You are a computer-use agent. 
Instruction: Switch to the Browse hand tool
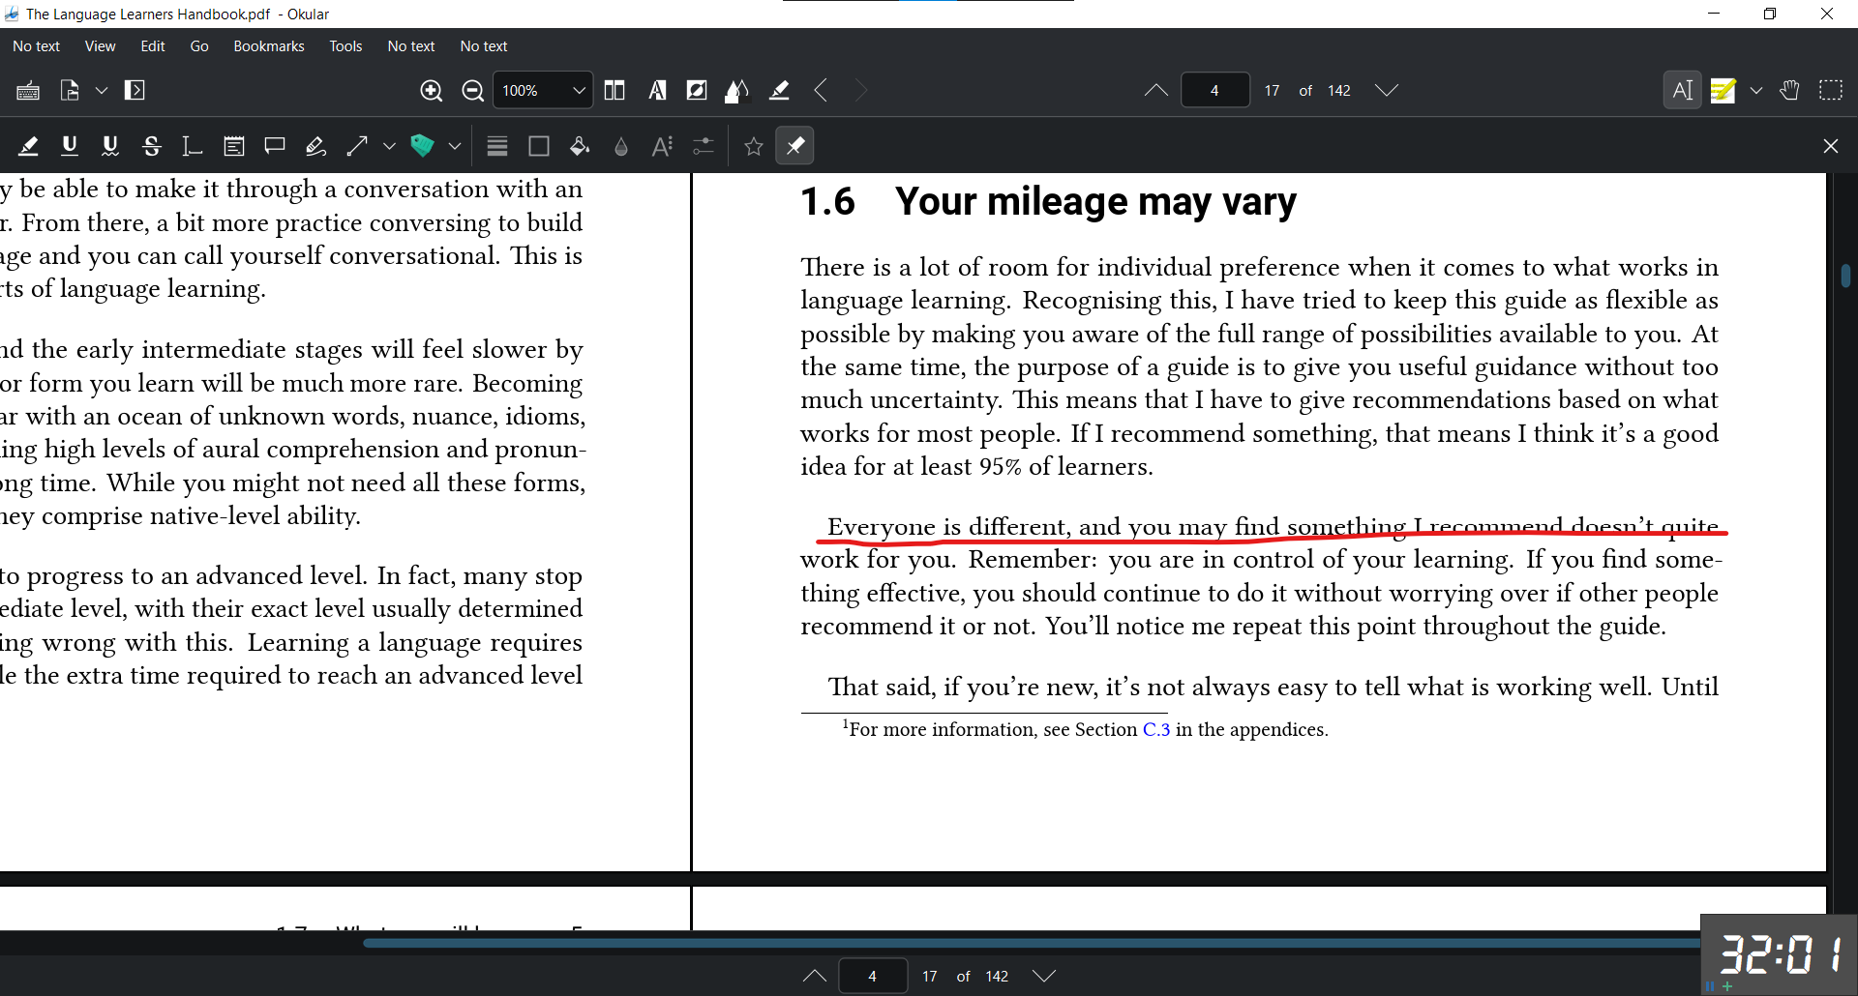[x=1789, y=91]
